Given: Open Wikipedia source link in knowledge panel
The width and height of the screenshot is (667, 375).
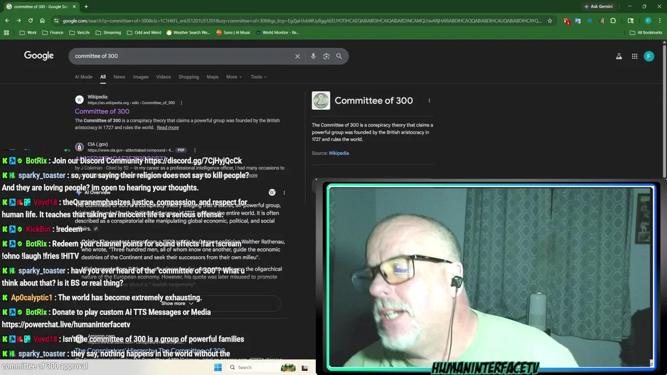Looking at the screenshot, I should [339, 153].
